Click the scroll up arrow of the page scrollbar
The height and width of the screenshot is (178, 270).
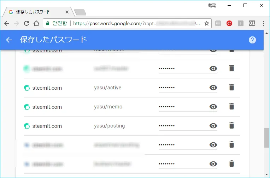266,33
